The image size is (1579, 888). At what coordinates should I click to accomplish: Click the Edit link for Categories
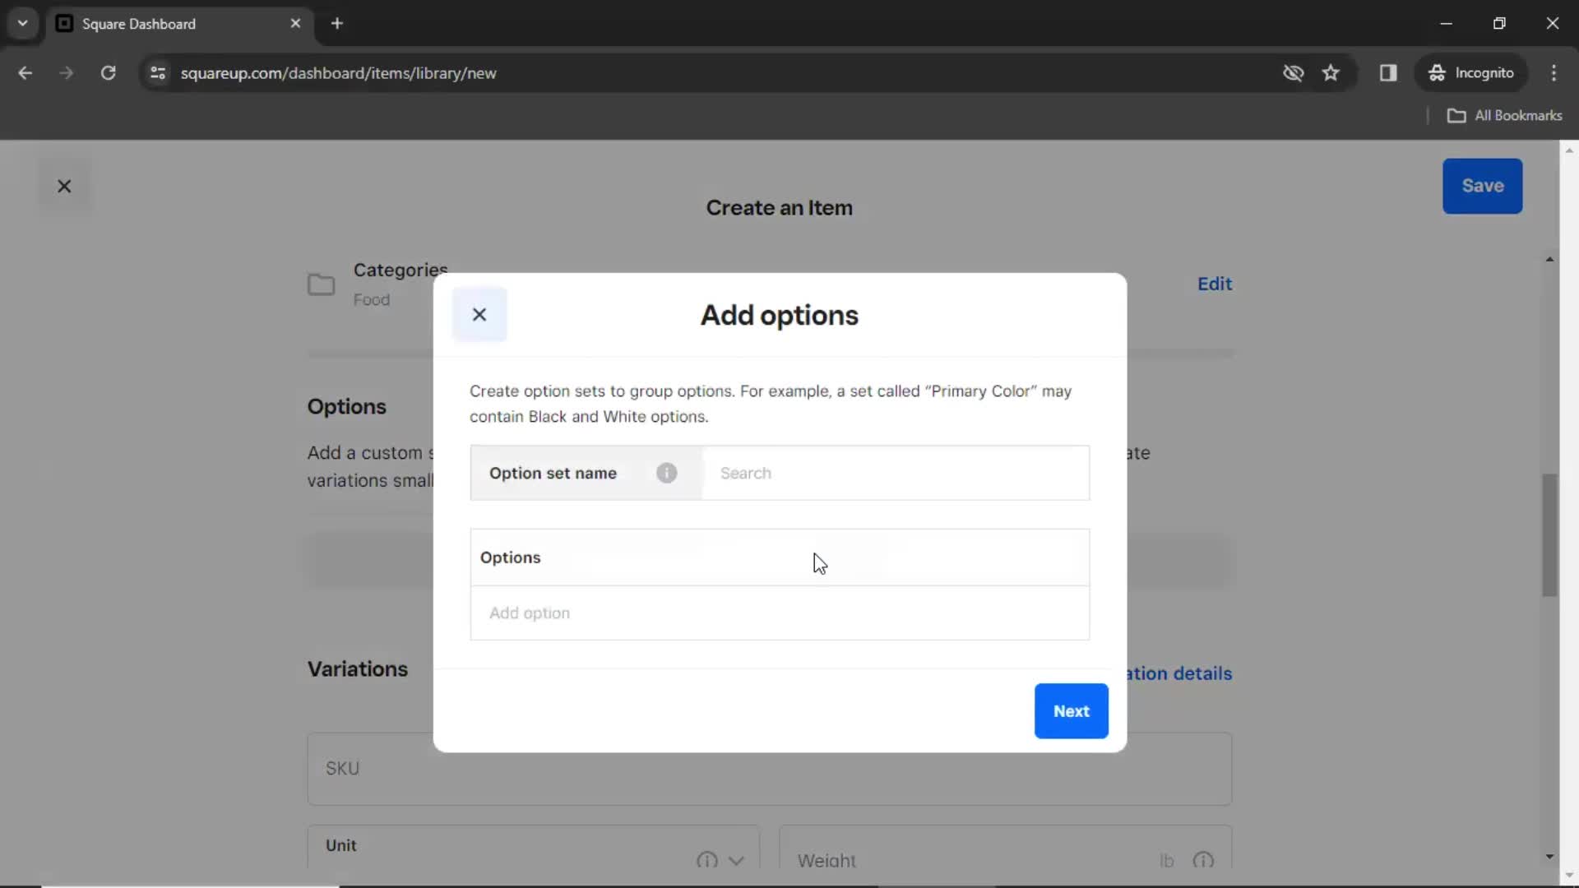click(x=1214, y=284)
